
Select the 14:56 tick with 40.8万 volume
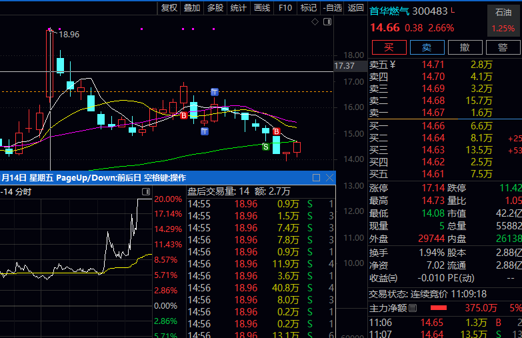point(261,288)
